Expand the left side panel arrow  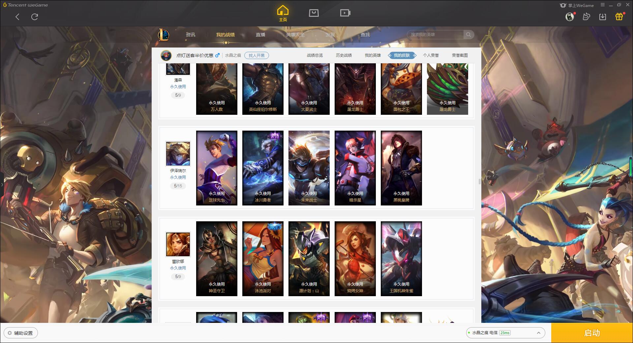pos(2,184)
